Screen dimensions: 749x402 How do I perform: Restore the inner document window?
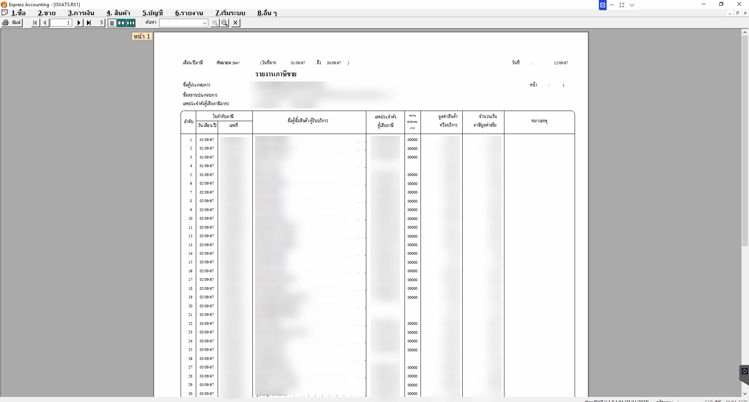[x=737, y=13]
